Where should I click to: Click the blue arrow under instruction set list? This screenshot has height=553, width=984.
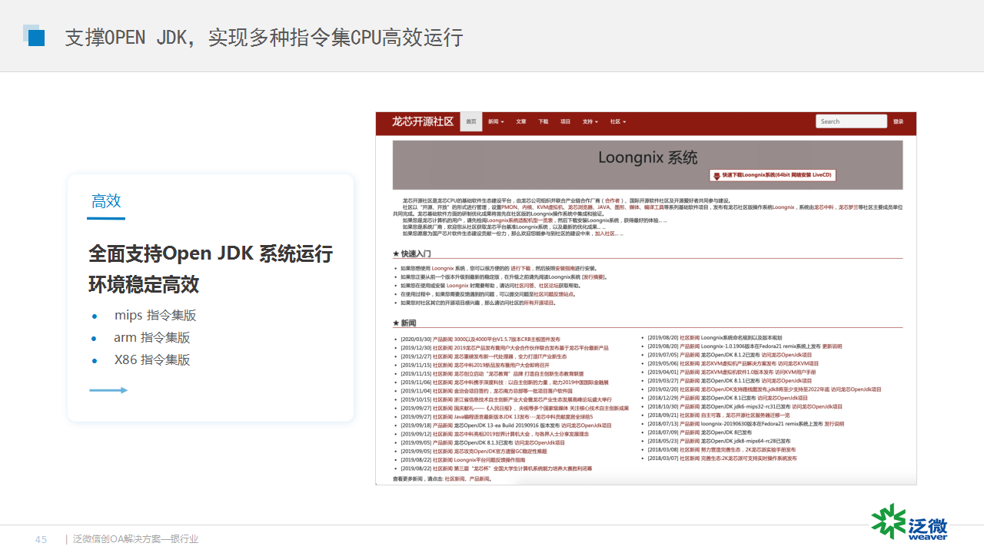point(108,390)
